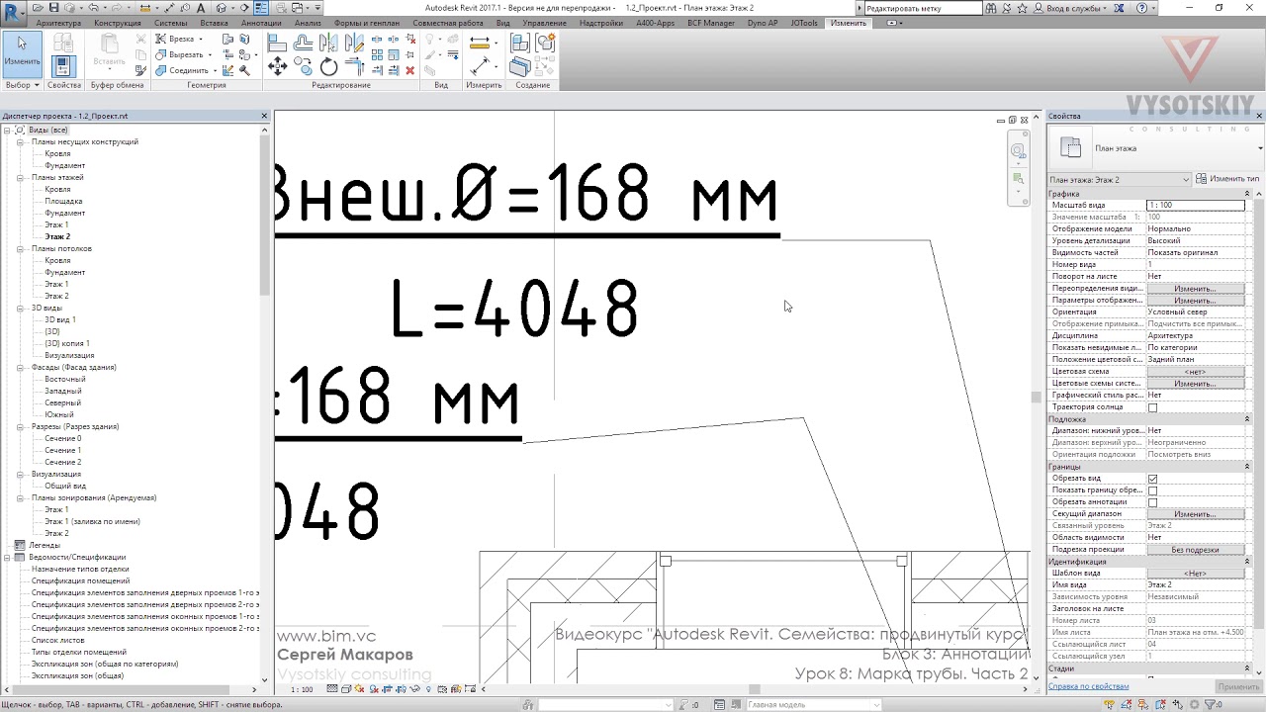Click Изменить... button for Параметры отображения

click(x=1195, y=301)
